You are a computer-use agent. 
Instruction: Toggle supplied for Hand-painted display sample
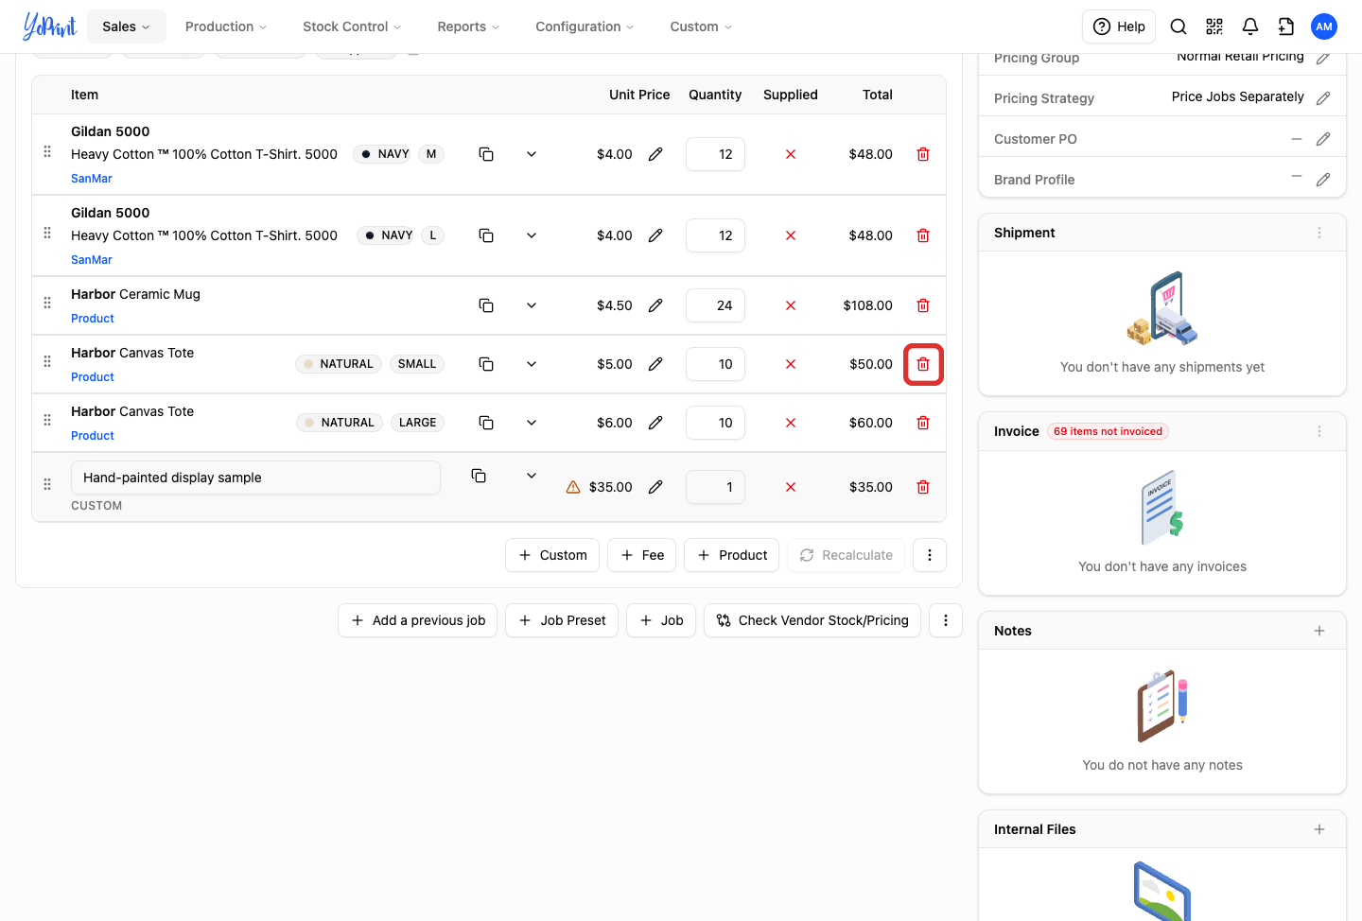pos(791,487)
